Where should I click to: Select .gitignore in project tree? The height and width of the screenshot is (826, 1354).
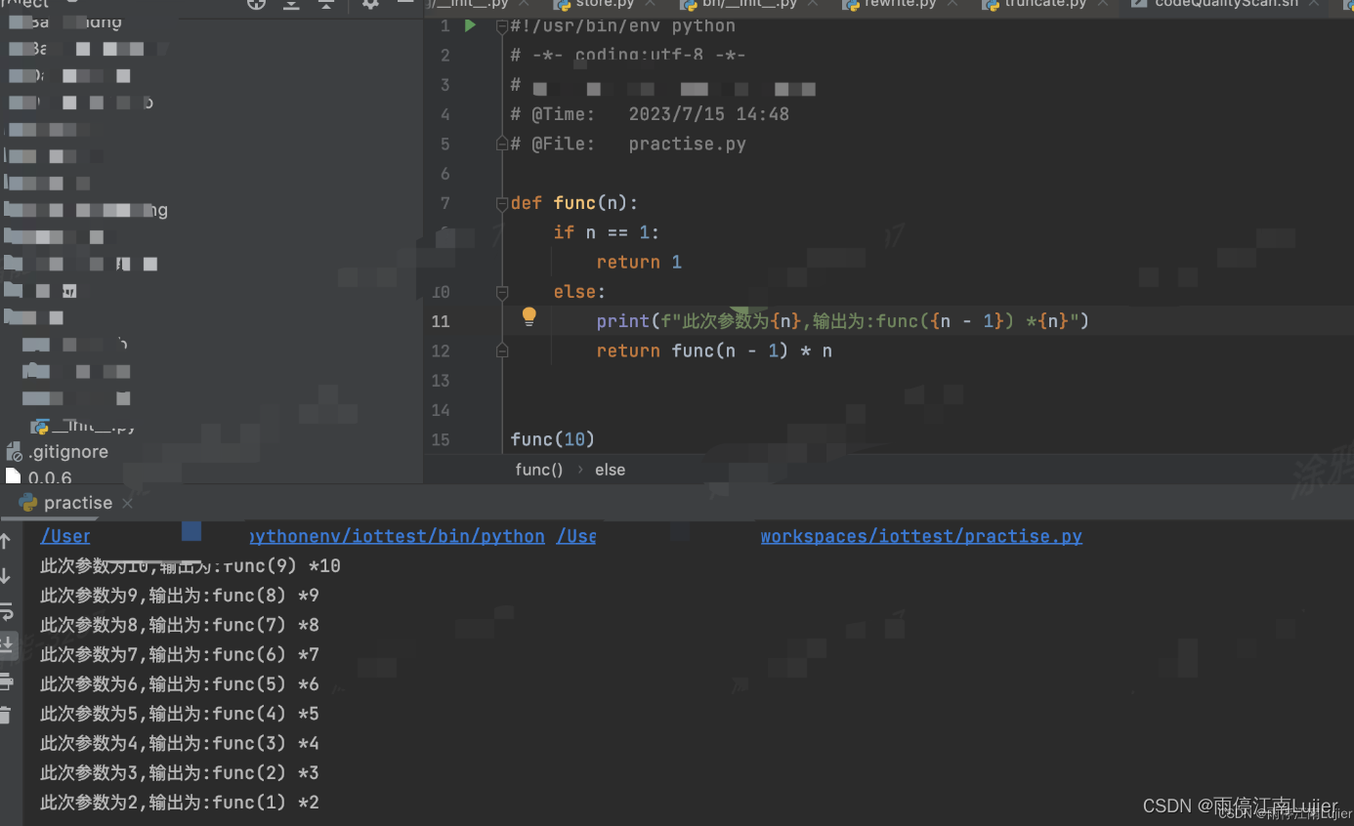click(x=67, y=452)
